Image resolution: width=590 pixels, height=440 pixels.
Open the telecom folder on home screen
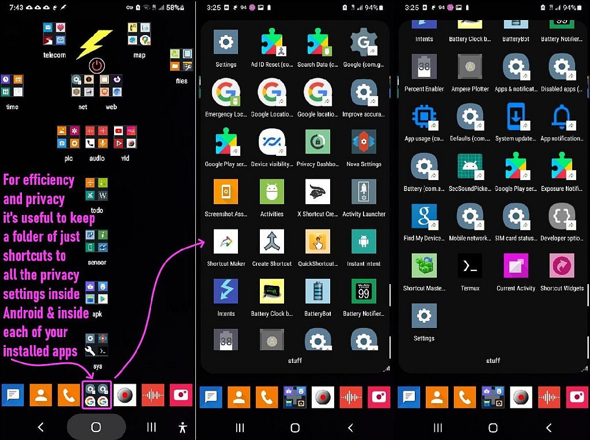(55, 34)
